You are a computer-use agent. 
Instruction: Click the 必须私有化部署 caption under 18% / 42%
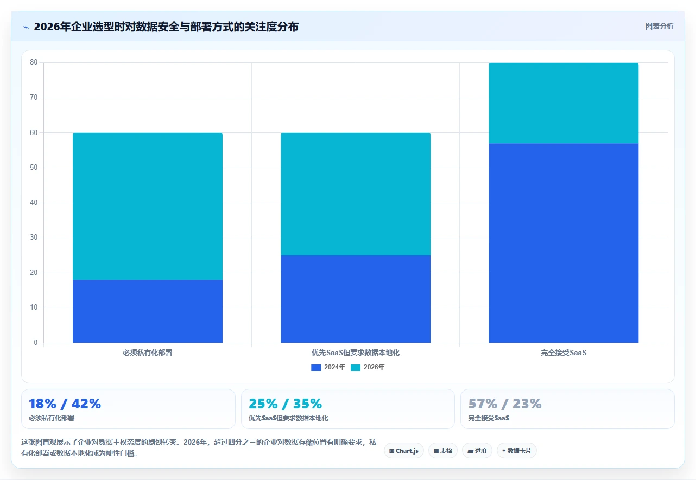pyautogui.click(x=52, y=419)
